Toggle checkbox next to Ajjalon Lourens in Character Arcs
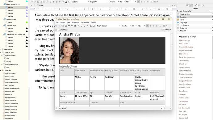Image resolution: width=213 pixels, height=120 pixels. (x=4, y=56)
